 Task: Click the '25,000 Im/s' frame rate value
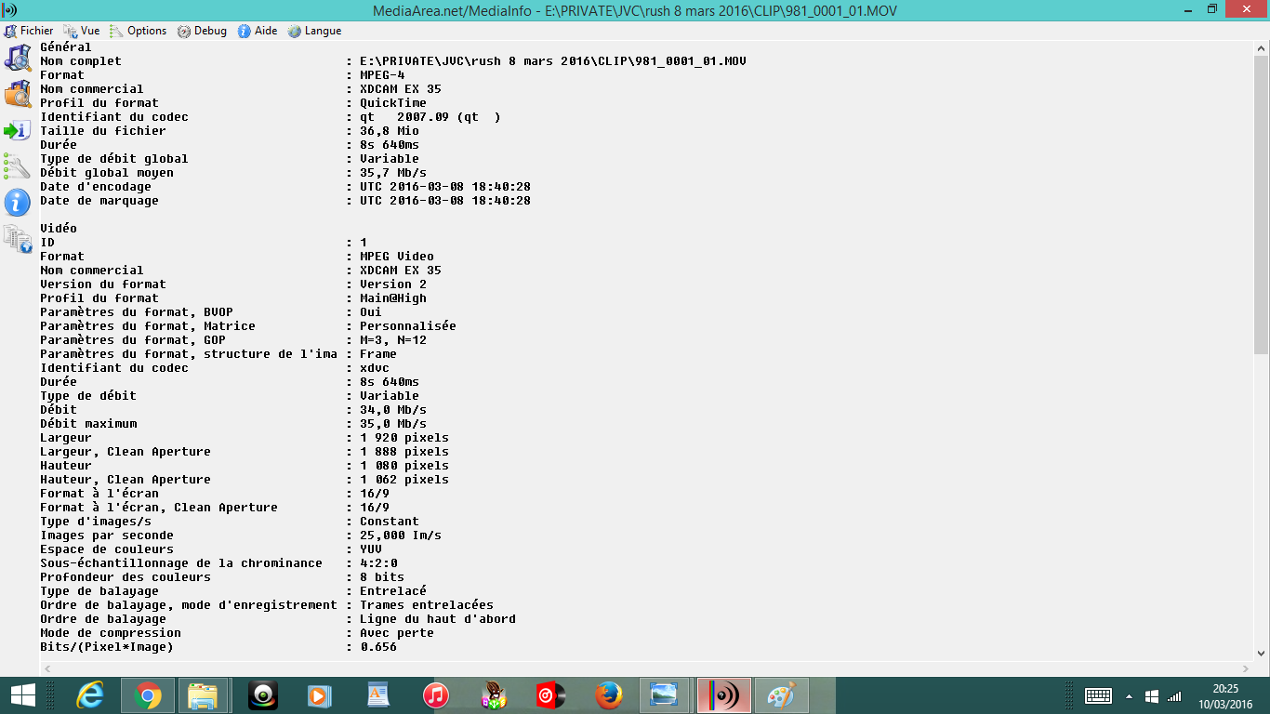(401, 535)
